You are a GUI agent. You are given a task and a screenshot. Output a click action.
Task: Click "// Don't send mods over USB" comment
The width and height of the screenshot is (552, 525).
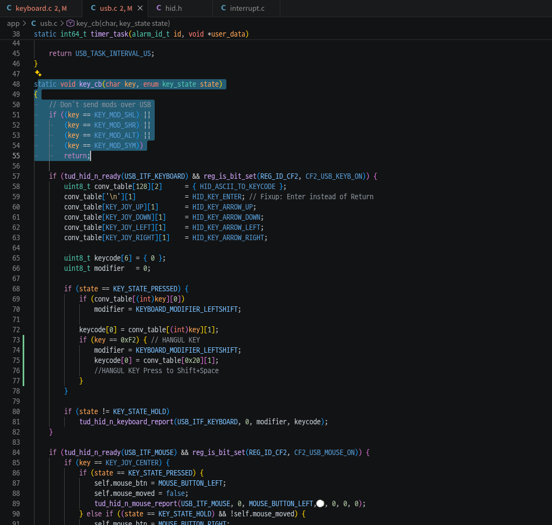click(100, 105)
